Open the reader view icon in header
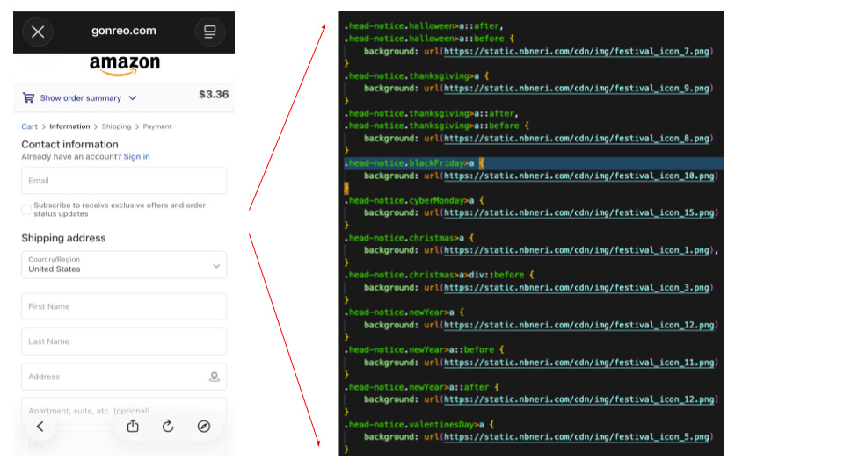This screenshot has width=844, height=474. click(210, 32)
